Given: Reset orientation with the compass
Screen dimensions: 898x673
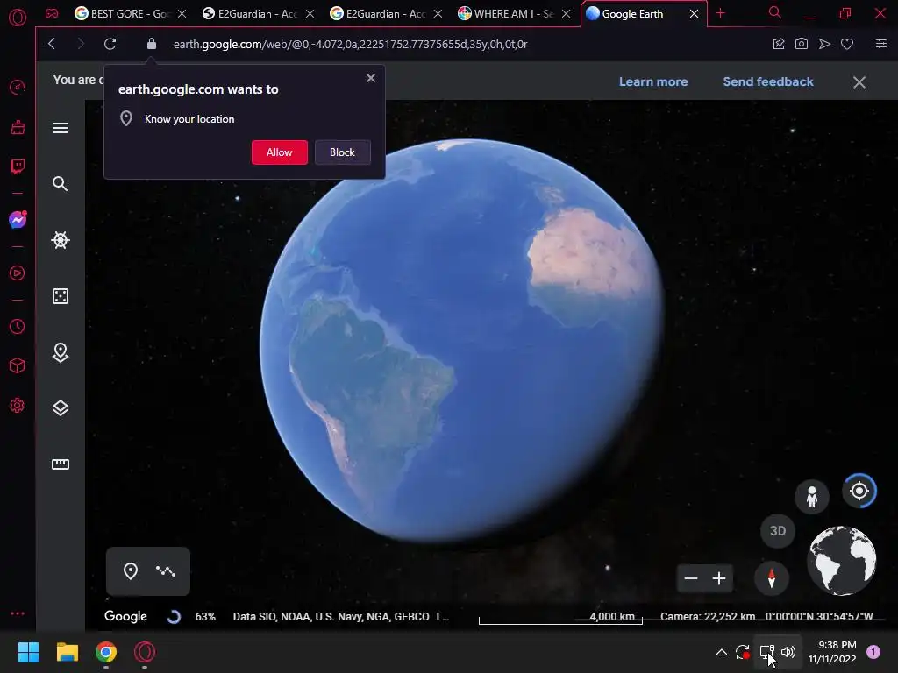Looking at the screenshot, I should pos(772,578).
